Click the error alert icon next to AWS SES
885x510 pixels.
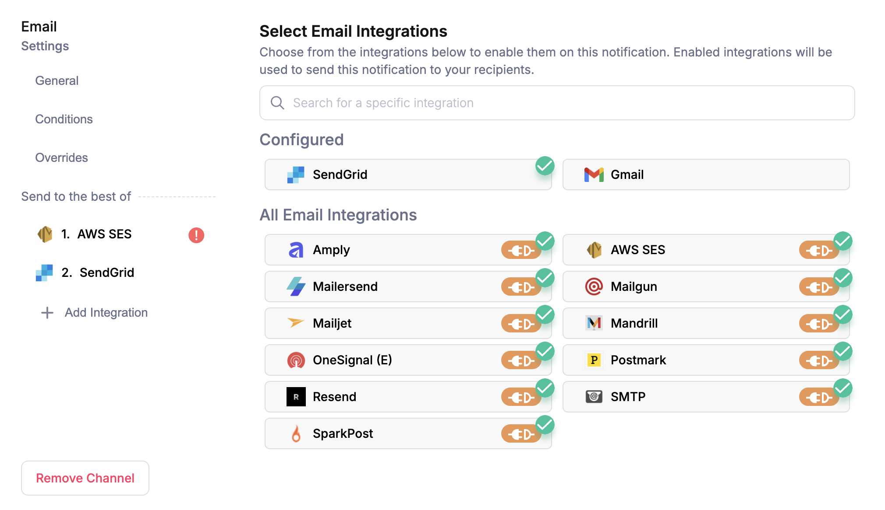197,235
